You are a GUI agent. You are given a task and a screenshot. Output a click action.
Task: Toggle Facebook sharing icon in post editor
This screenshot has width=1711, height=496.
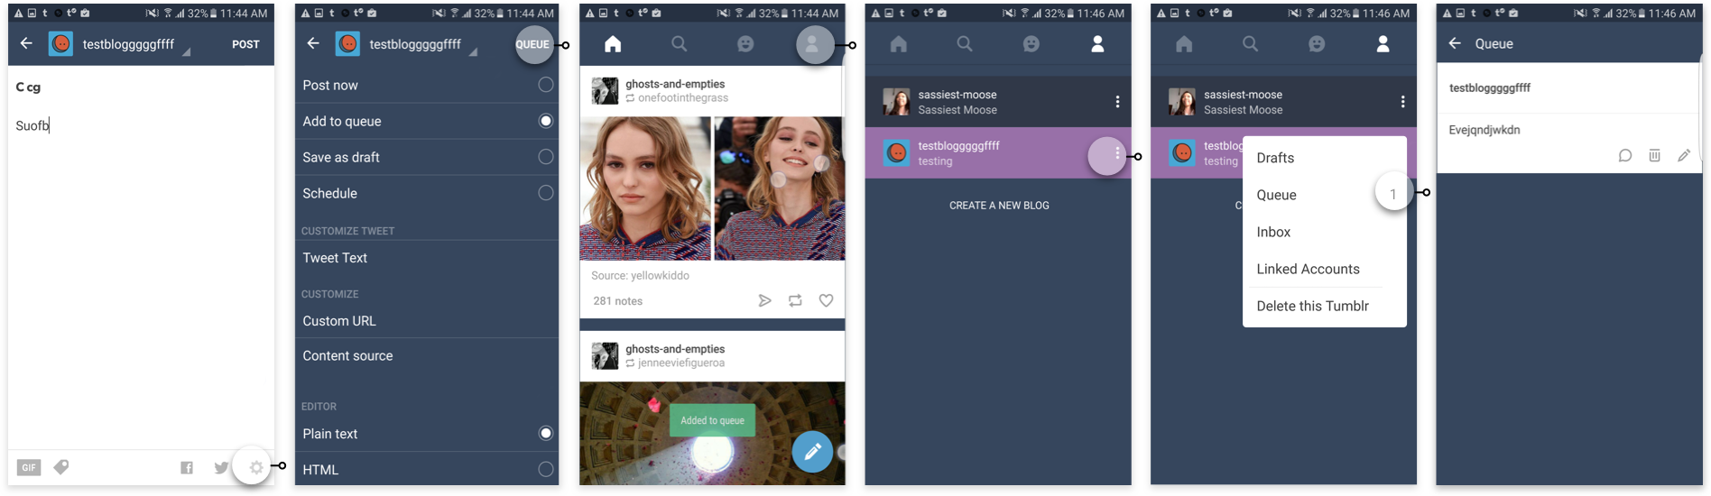point(187,467)
